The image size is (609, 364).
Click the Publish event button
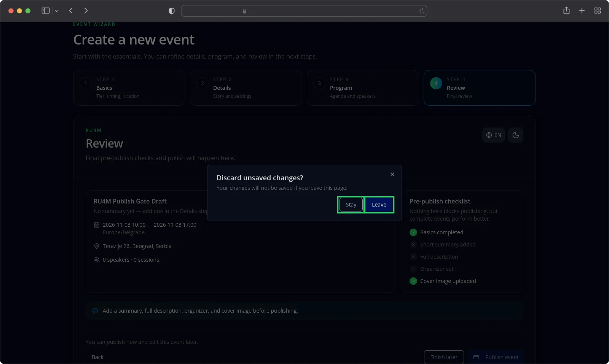[x=496, y=357]
